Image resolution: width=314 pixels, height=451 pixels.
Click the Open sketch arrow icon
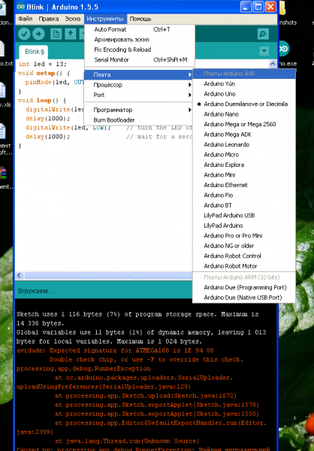coord(70,35)
